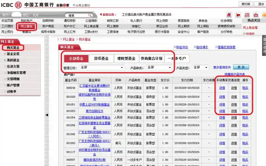Image resolution: width=266 pixels, height=166 pixels.
Task: Open the 产品种类 dropdown
Action: [x=159, y=67]
